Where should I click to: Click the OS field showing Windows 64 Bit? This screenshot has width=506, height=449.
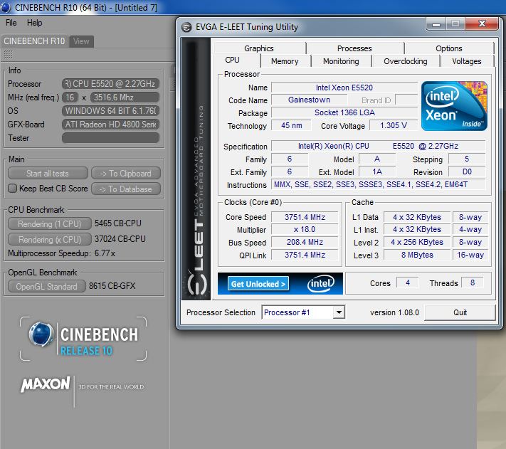pyautogui.click(x=111, y=111)
